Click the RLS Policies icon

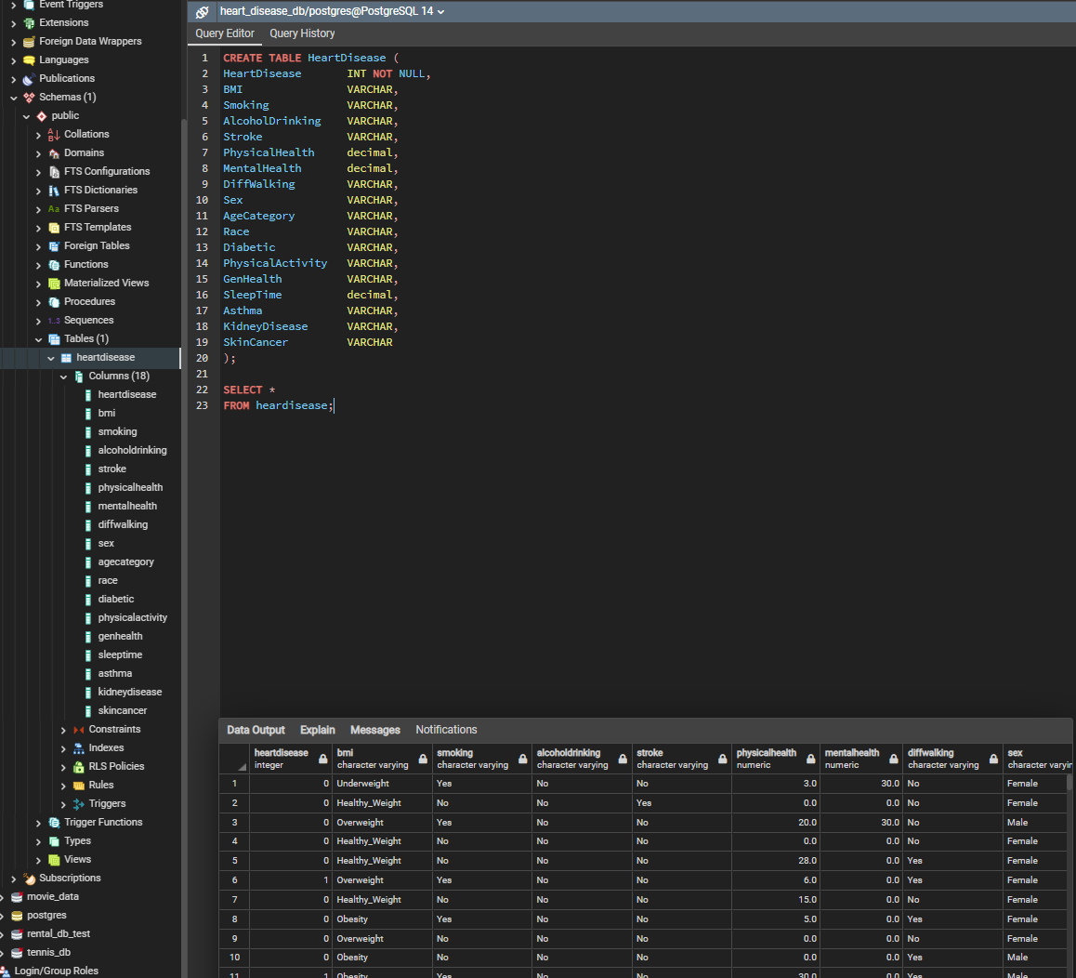pyautogui.click(x=78, y=767)
